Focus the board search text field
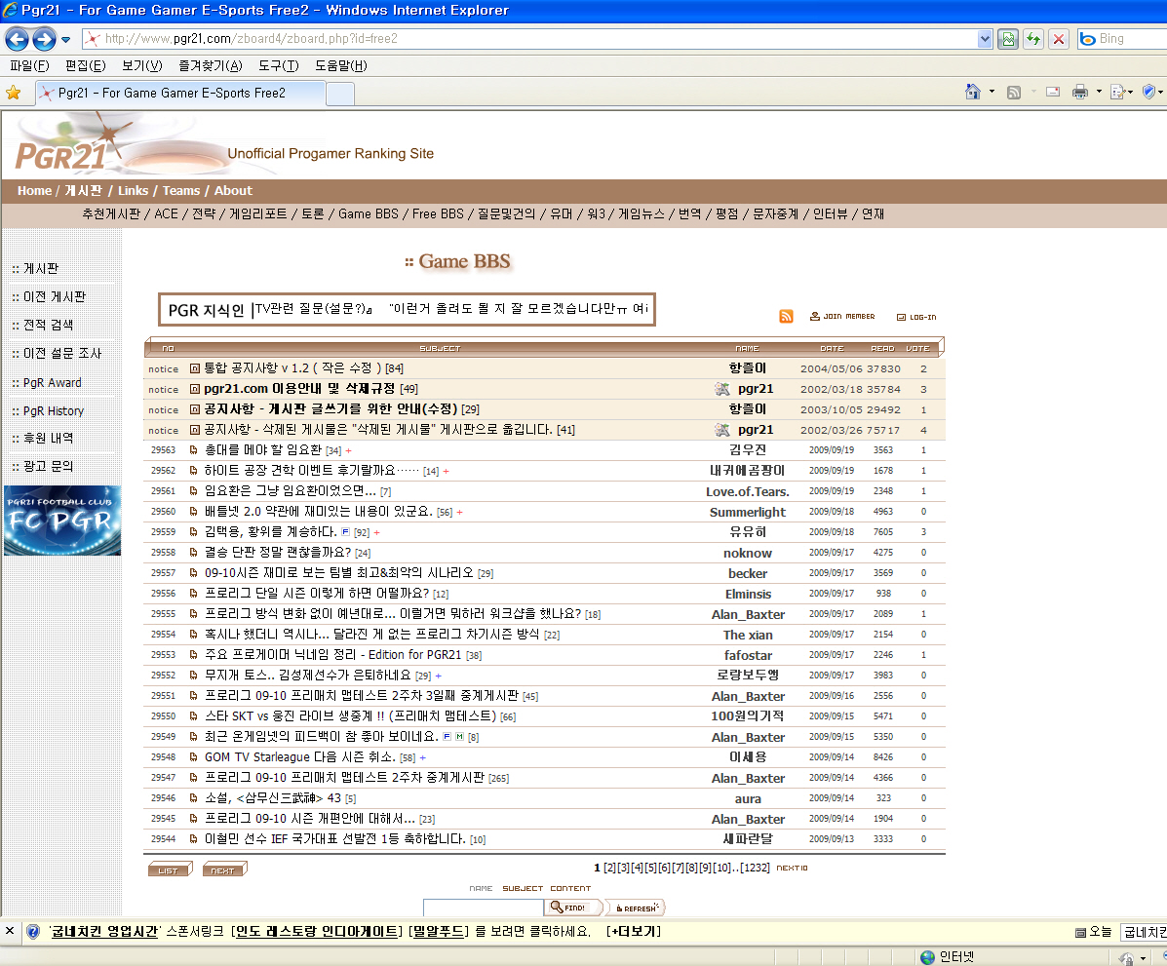1167x966 pixels. tap(483, 908)
